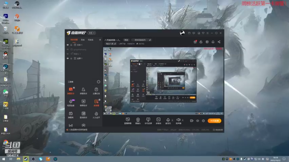Open the user avatar in title bar
Image resolution: width=289 pixels, height=162 pixels.
coord(182,33)
